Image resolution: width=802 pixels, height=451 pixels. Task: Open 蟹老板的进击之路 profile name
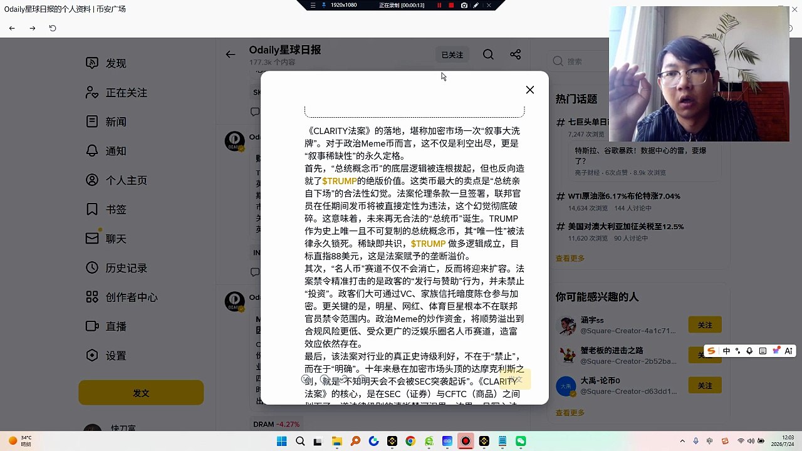pos(612,351)
